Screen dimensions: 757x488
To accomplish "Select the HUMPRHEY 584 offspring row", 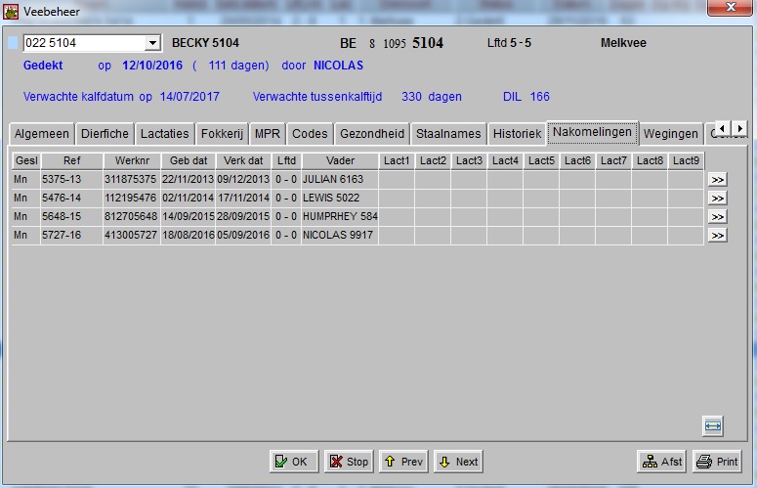I will [x=339, y=217].
